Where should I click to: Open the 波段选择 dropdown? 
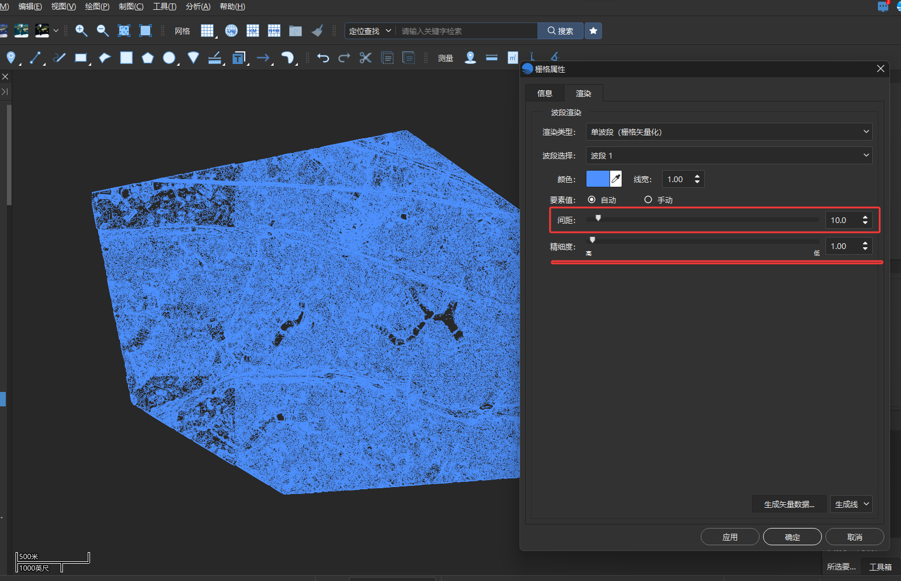pos(729,156)
